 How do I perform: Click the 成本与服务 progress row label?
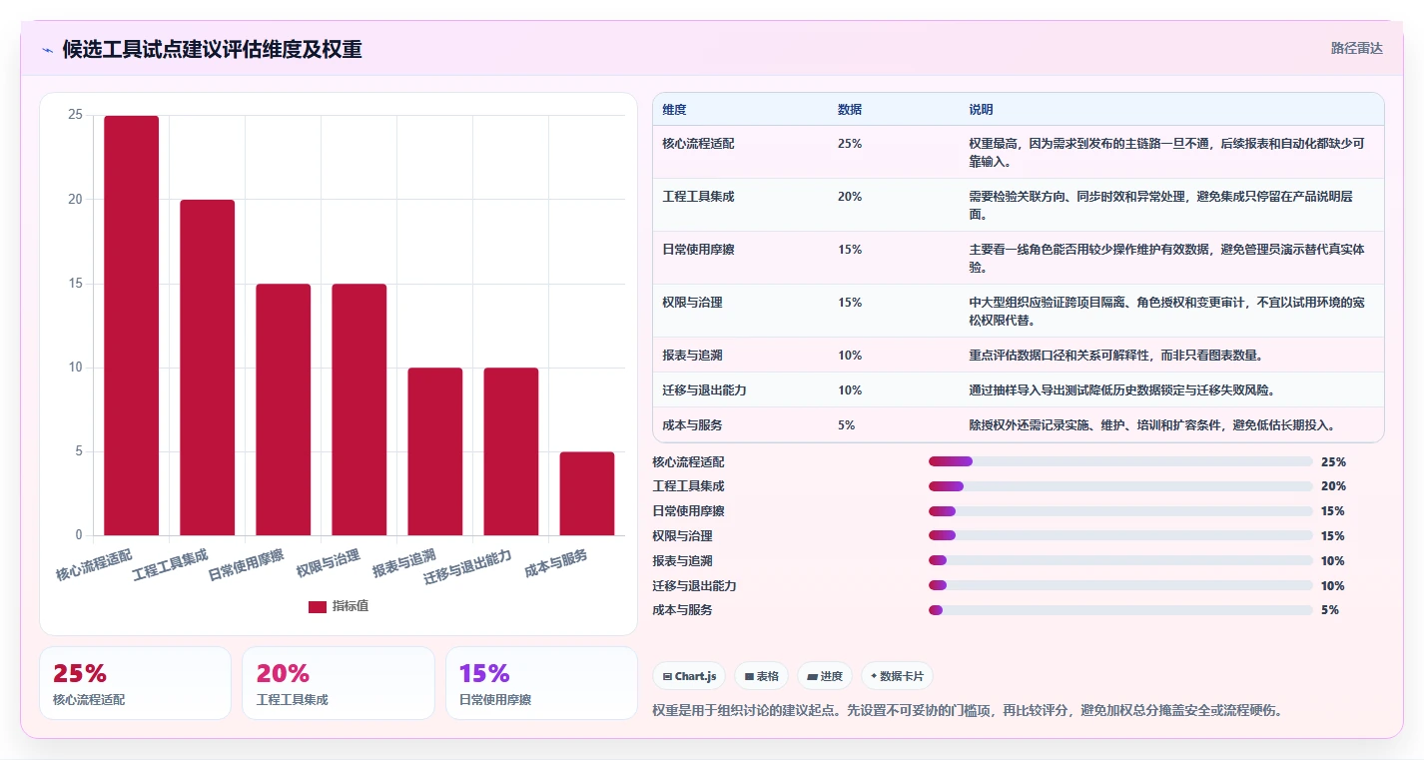682,610
